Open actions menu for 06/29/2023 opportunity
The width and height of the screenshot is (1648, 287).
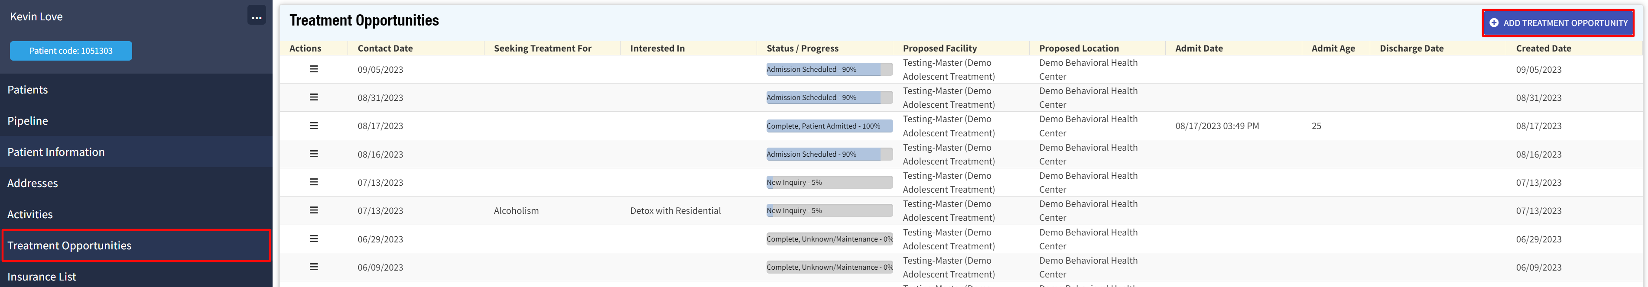(x=313, y=239)
